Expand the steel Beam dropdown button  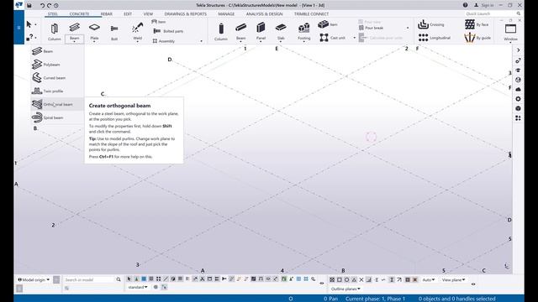tap(75, 39)
